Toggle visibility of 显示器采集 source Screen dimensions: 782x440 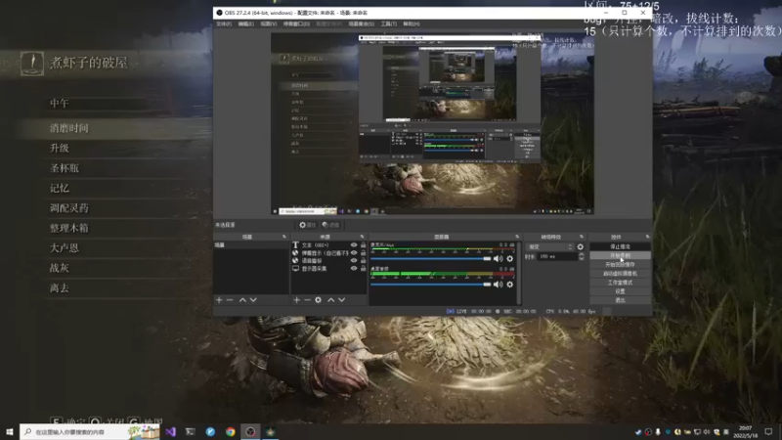click(354, 268)
